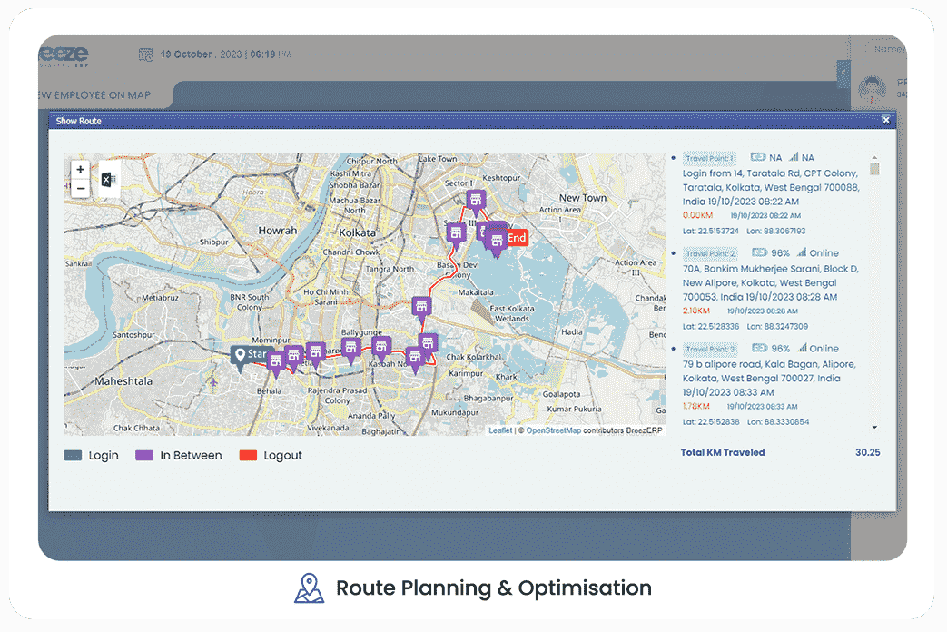Open the Leaflet attribution link
The image size is (947, 632).
[500, 430]
